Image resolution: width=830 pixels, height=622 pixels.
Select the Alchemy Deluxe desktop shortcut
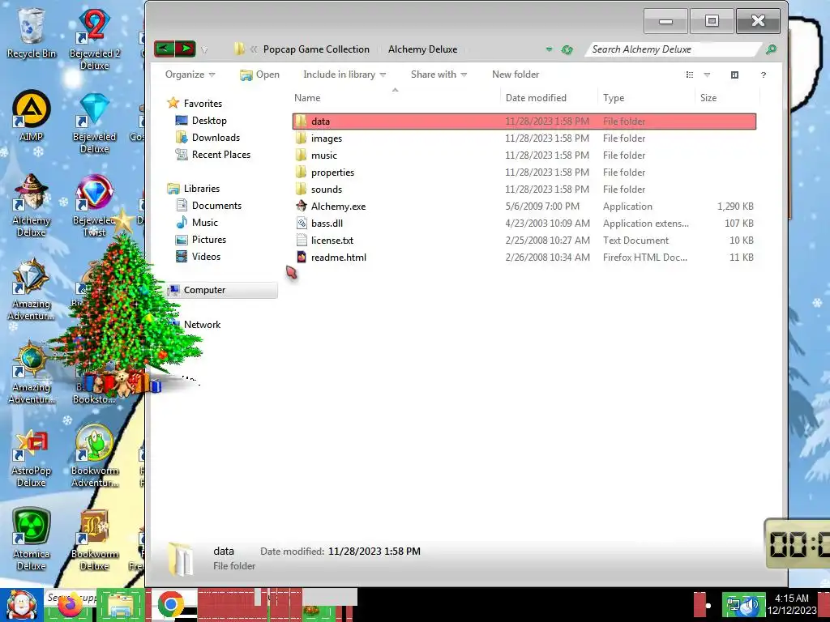point(31,206)
